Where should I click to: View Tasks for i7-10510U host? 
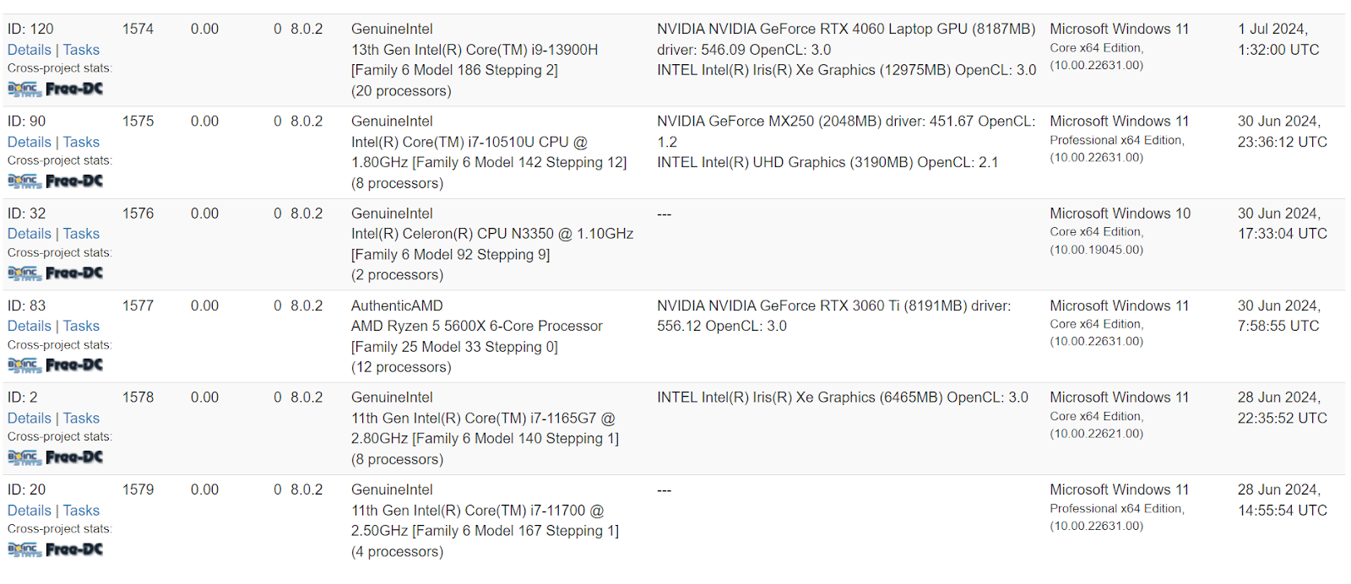81,142
